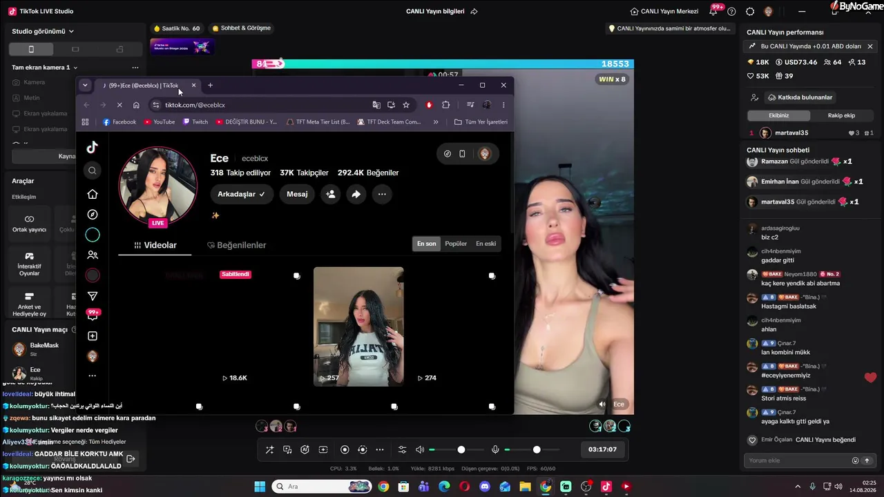Select portrait layout view button
Viewport: 884px width, 497px height.
click(31, 50)
